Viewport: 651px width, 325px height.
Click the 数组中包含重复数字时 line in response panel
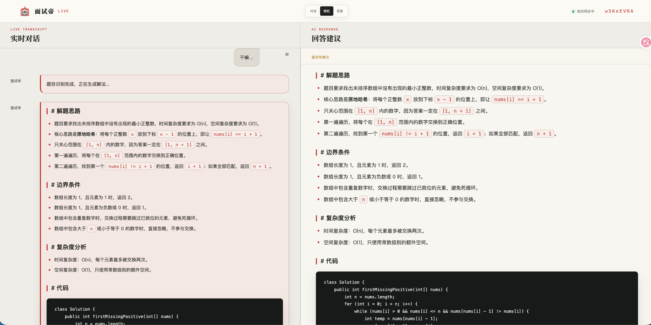(x=402, y=188)
